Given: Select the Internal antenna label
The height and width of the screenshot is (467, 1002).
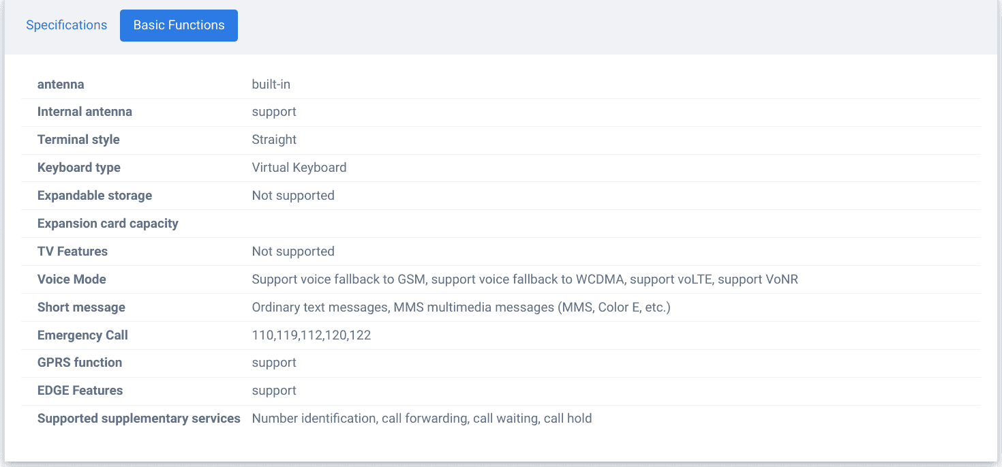Looking at the screenshot, I should [85, 112].
